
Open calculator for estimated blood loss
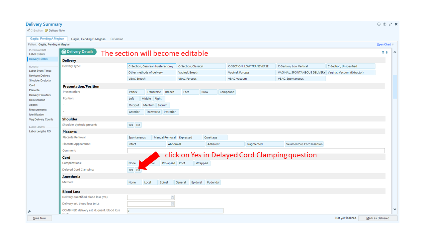coord(173,204)
